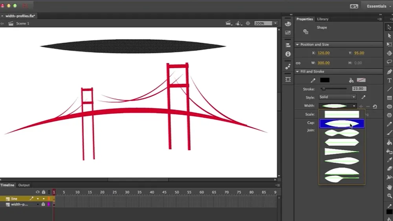This screenshot has height=221, width=393.
Task: Select the Text tool
Action: tap(389, 80)
